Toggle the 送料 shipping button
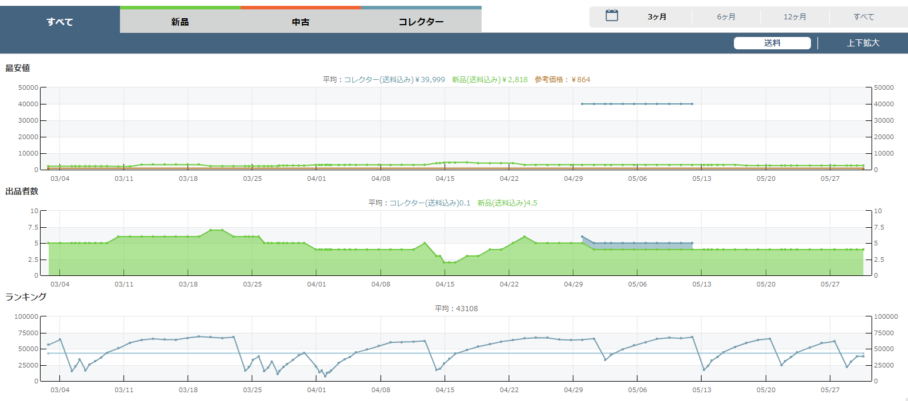The width and height of the screenshot is (908, 401). coord(772,43)
